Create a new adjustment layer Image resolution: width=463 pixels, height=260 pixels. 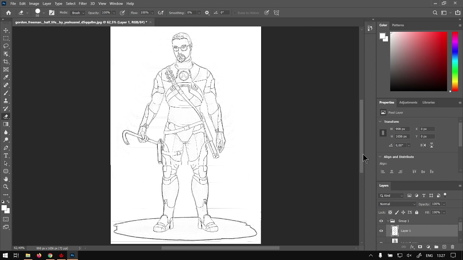point(428,247)
